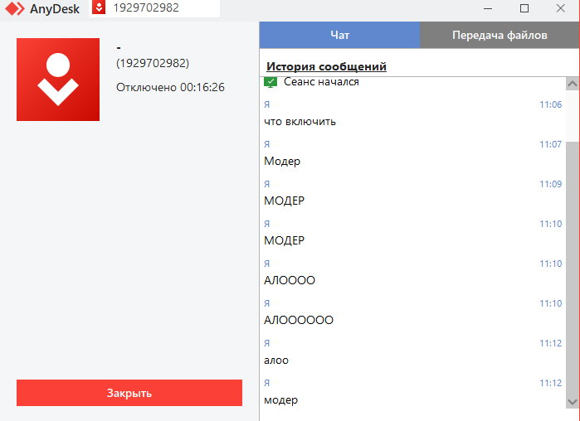Select the 'МОДЕР' message from 11:09
580x421 pixels.
point(284,201)
